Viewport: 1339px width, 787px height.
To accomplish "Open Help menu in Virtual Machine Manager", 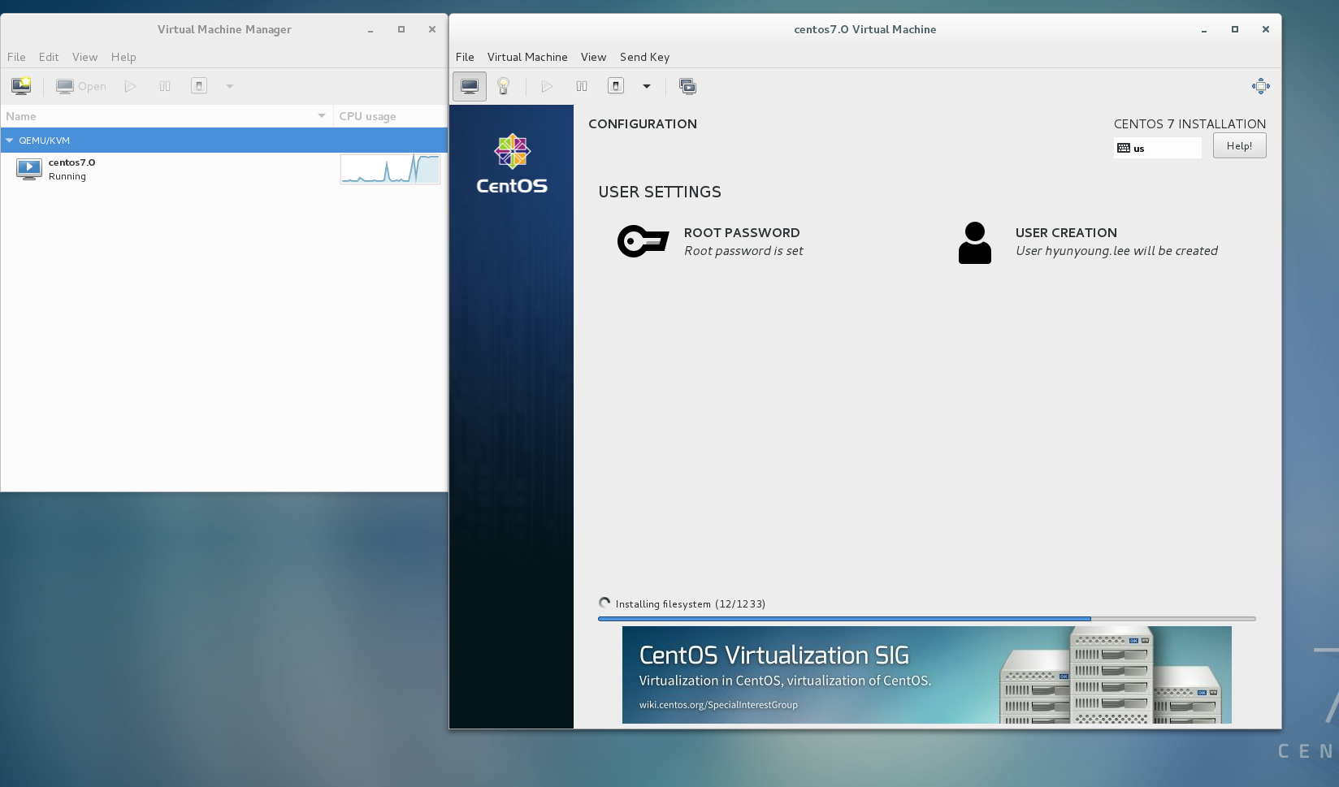I will (123, 57).
